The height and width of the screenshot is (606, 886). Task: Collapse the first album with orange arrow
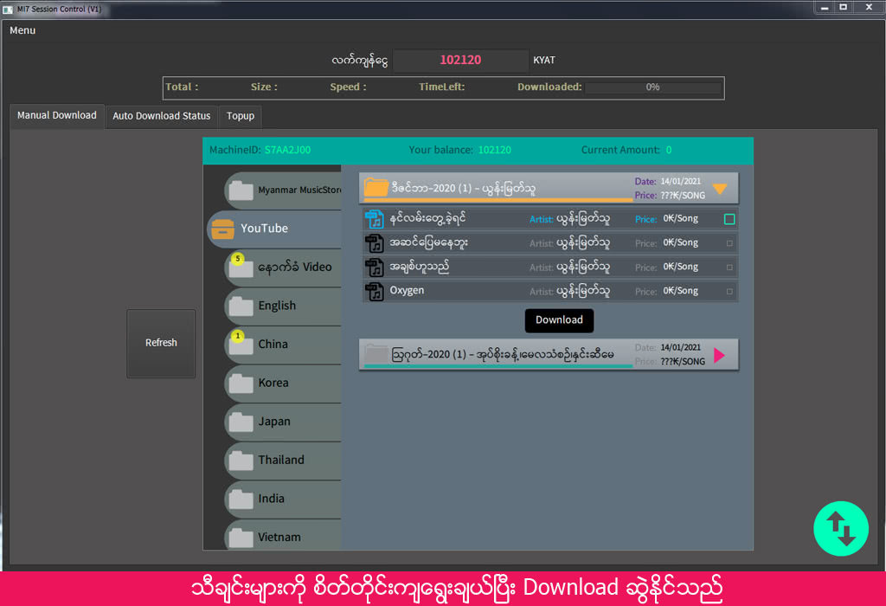[x=720, y=188]
